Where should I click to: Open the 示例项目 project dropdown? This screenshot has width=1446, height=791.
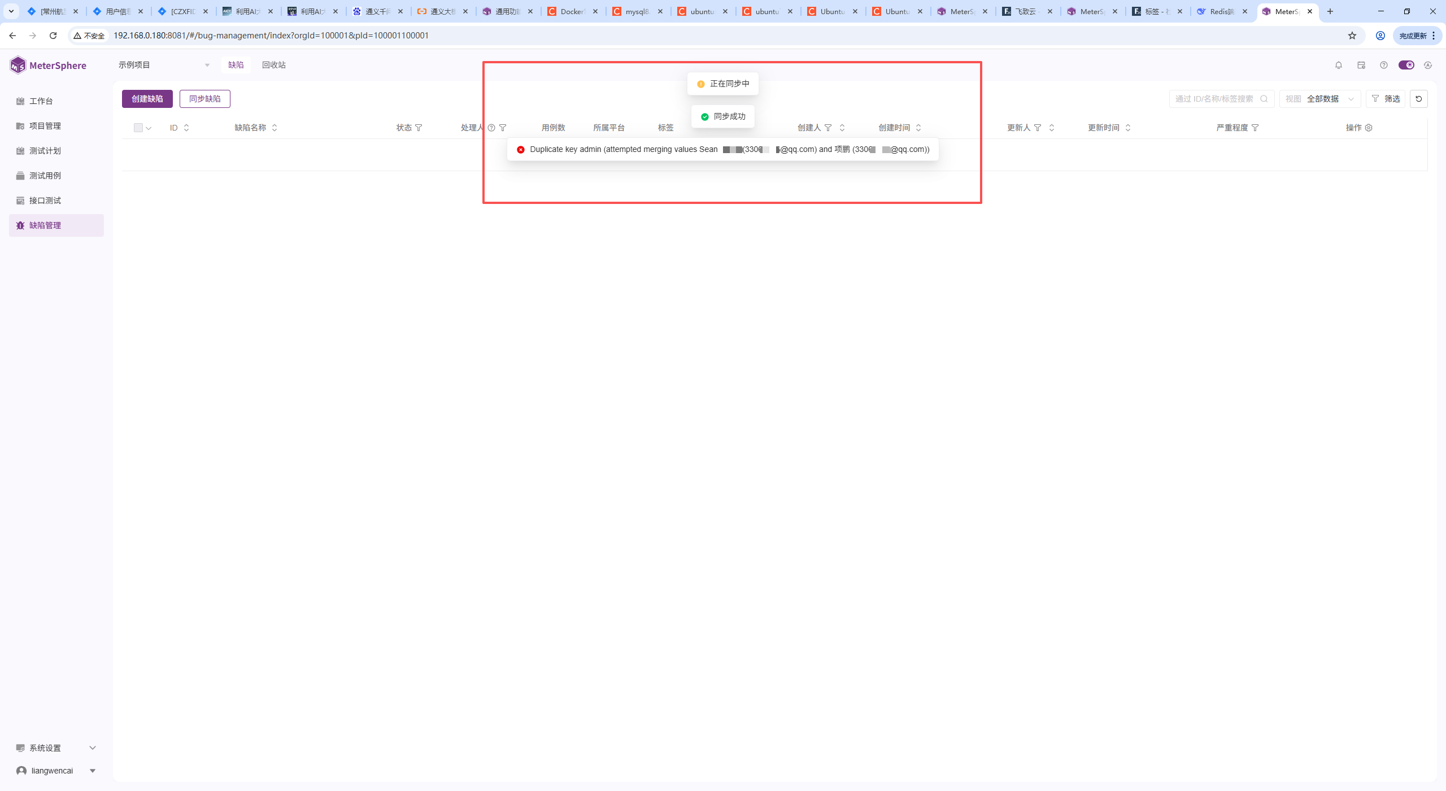(164, 65)
